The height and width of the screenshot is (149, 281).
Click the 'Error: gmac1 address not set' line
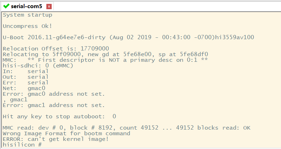tap(54, 105)
